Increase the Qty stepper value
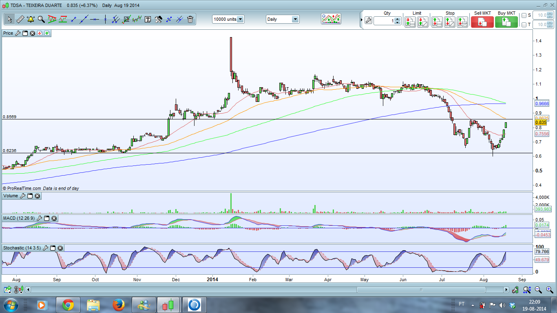Image resolution: width=557 pixels, height=313 pixels. (x=398, y=19)
